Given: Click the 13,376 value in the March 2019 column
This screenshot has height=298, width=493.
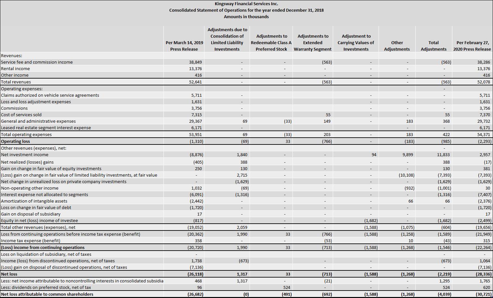Looking at the screenshot, I should tap(196, 68).
